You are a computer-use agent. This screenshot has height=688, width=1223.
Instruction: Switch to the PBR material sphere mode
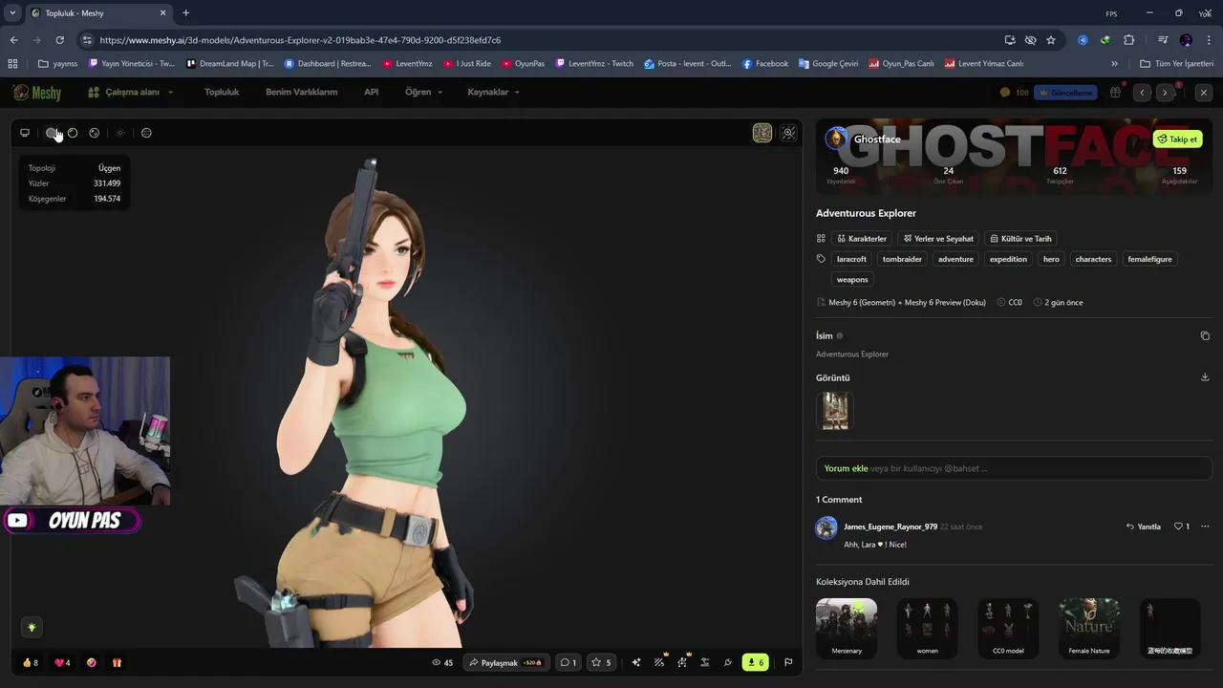[x=95, y=133]
